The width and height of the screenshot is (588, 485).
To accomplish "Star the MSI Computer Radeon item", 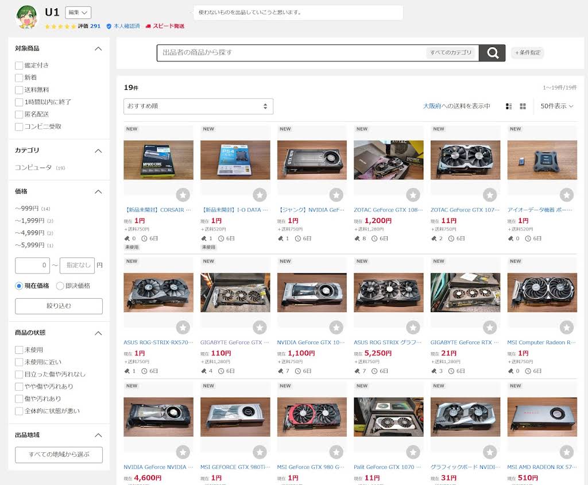I will tap(567, 328).
